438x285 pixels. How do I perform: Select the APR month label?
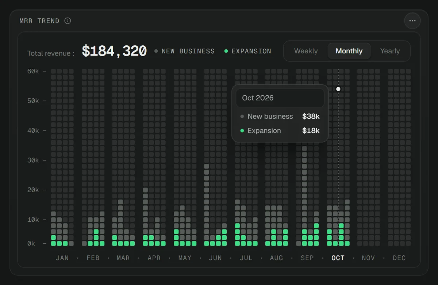click(x=154, y=258)
